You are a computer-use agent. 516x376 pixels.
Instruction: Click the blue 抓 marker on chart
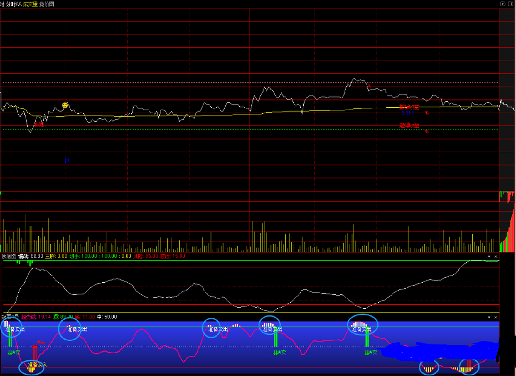pyautogui.click(x=67, y=161)
